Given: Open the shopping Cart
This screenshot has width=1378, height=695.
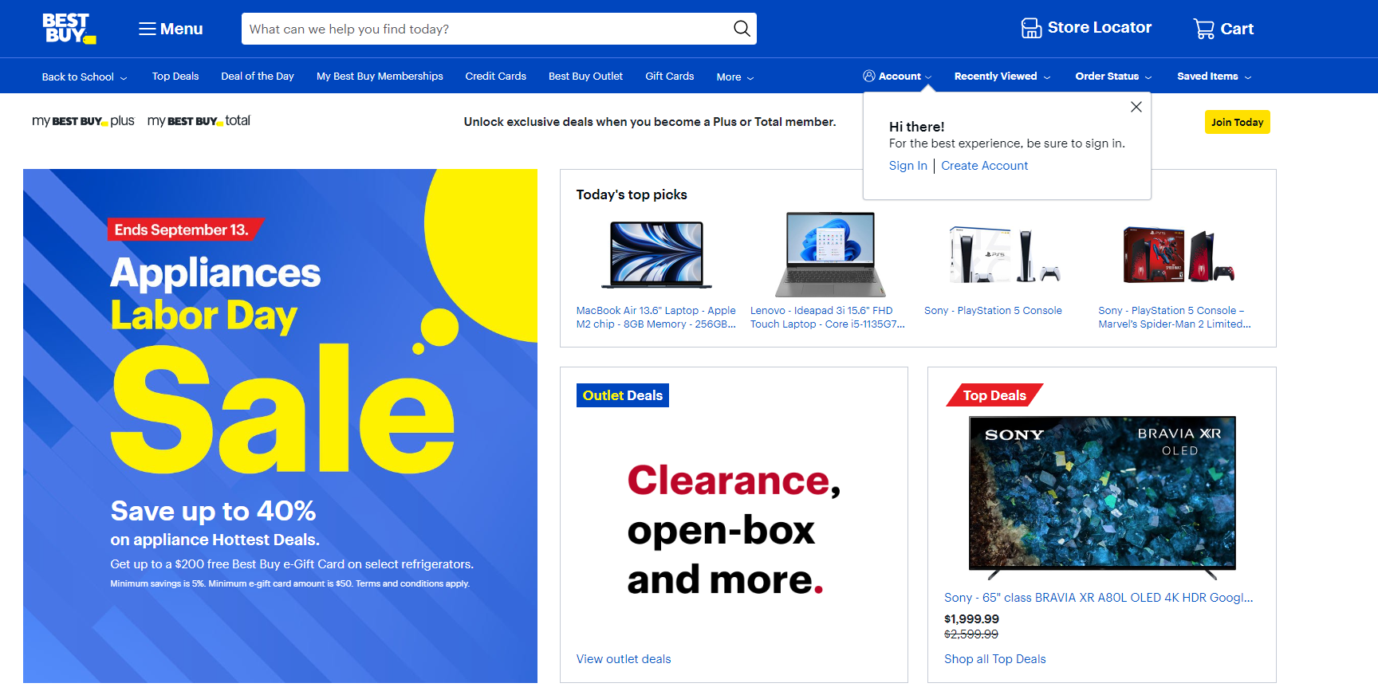Looking at the screenshot, I should 1223,29.
